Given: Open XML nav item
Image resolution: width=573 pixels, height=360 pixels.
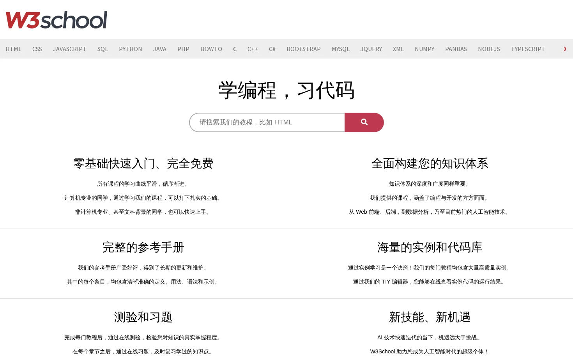Looking at the screenshot, I should 398,49.
